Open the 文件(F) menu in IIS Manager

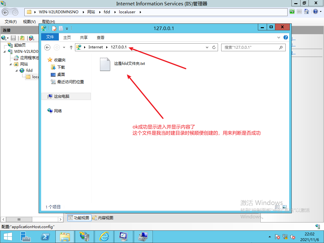[10, 22]
